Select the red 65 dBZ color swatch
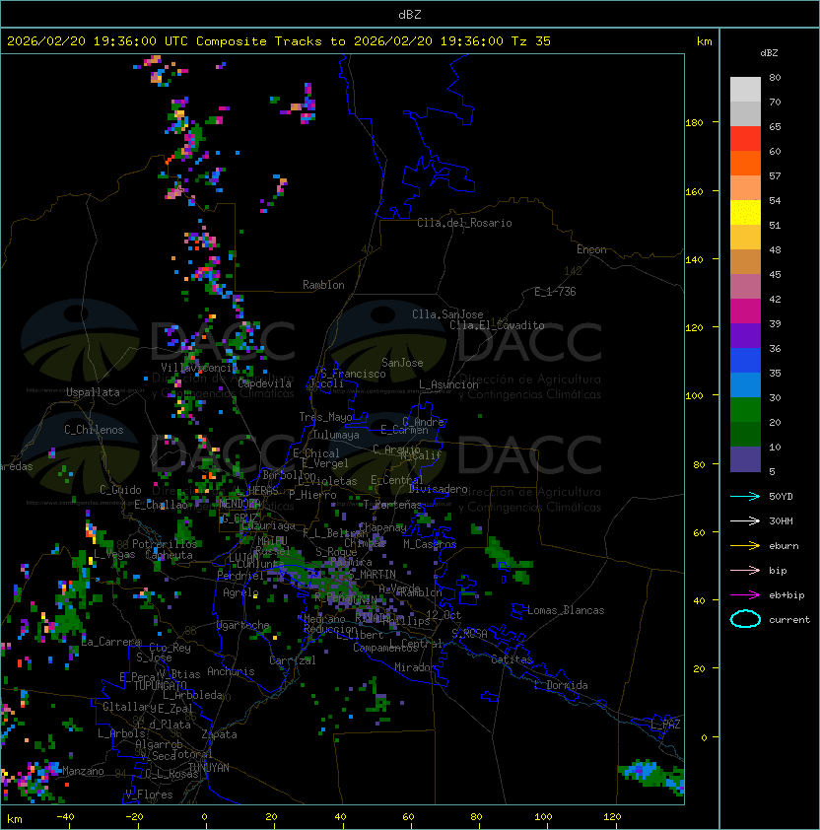Image resolution: width=820 pixels, height=830 pixels. click(745, 139)
